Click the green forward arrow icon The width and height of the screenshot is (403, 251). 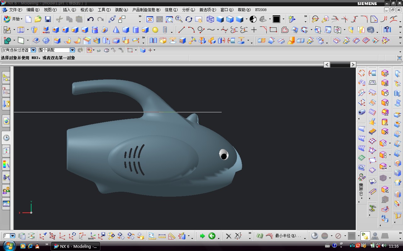(x=202, y=236)
